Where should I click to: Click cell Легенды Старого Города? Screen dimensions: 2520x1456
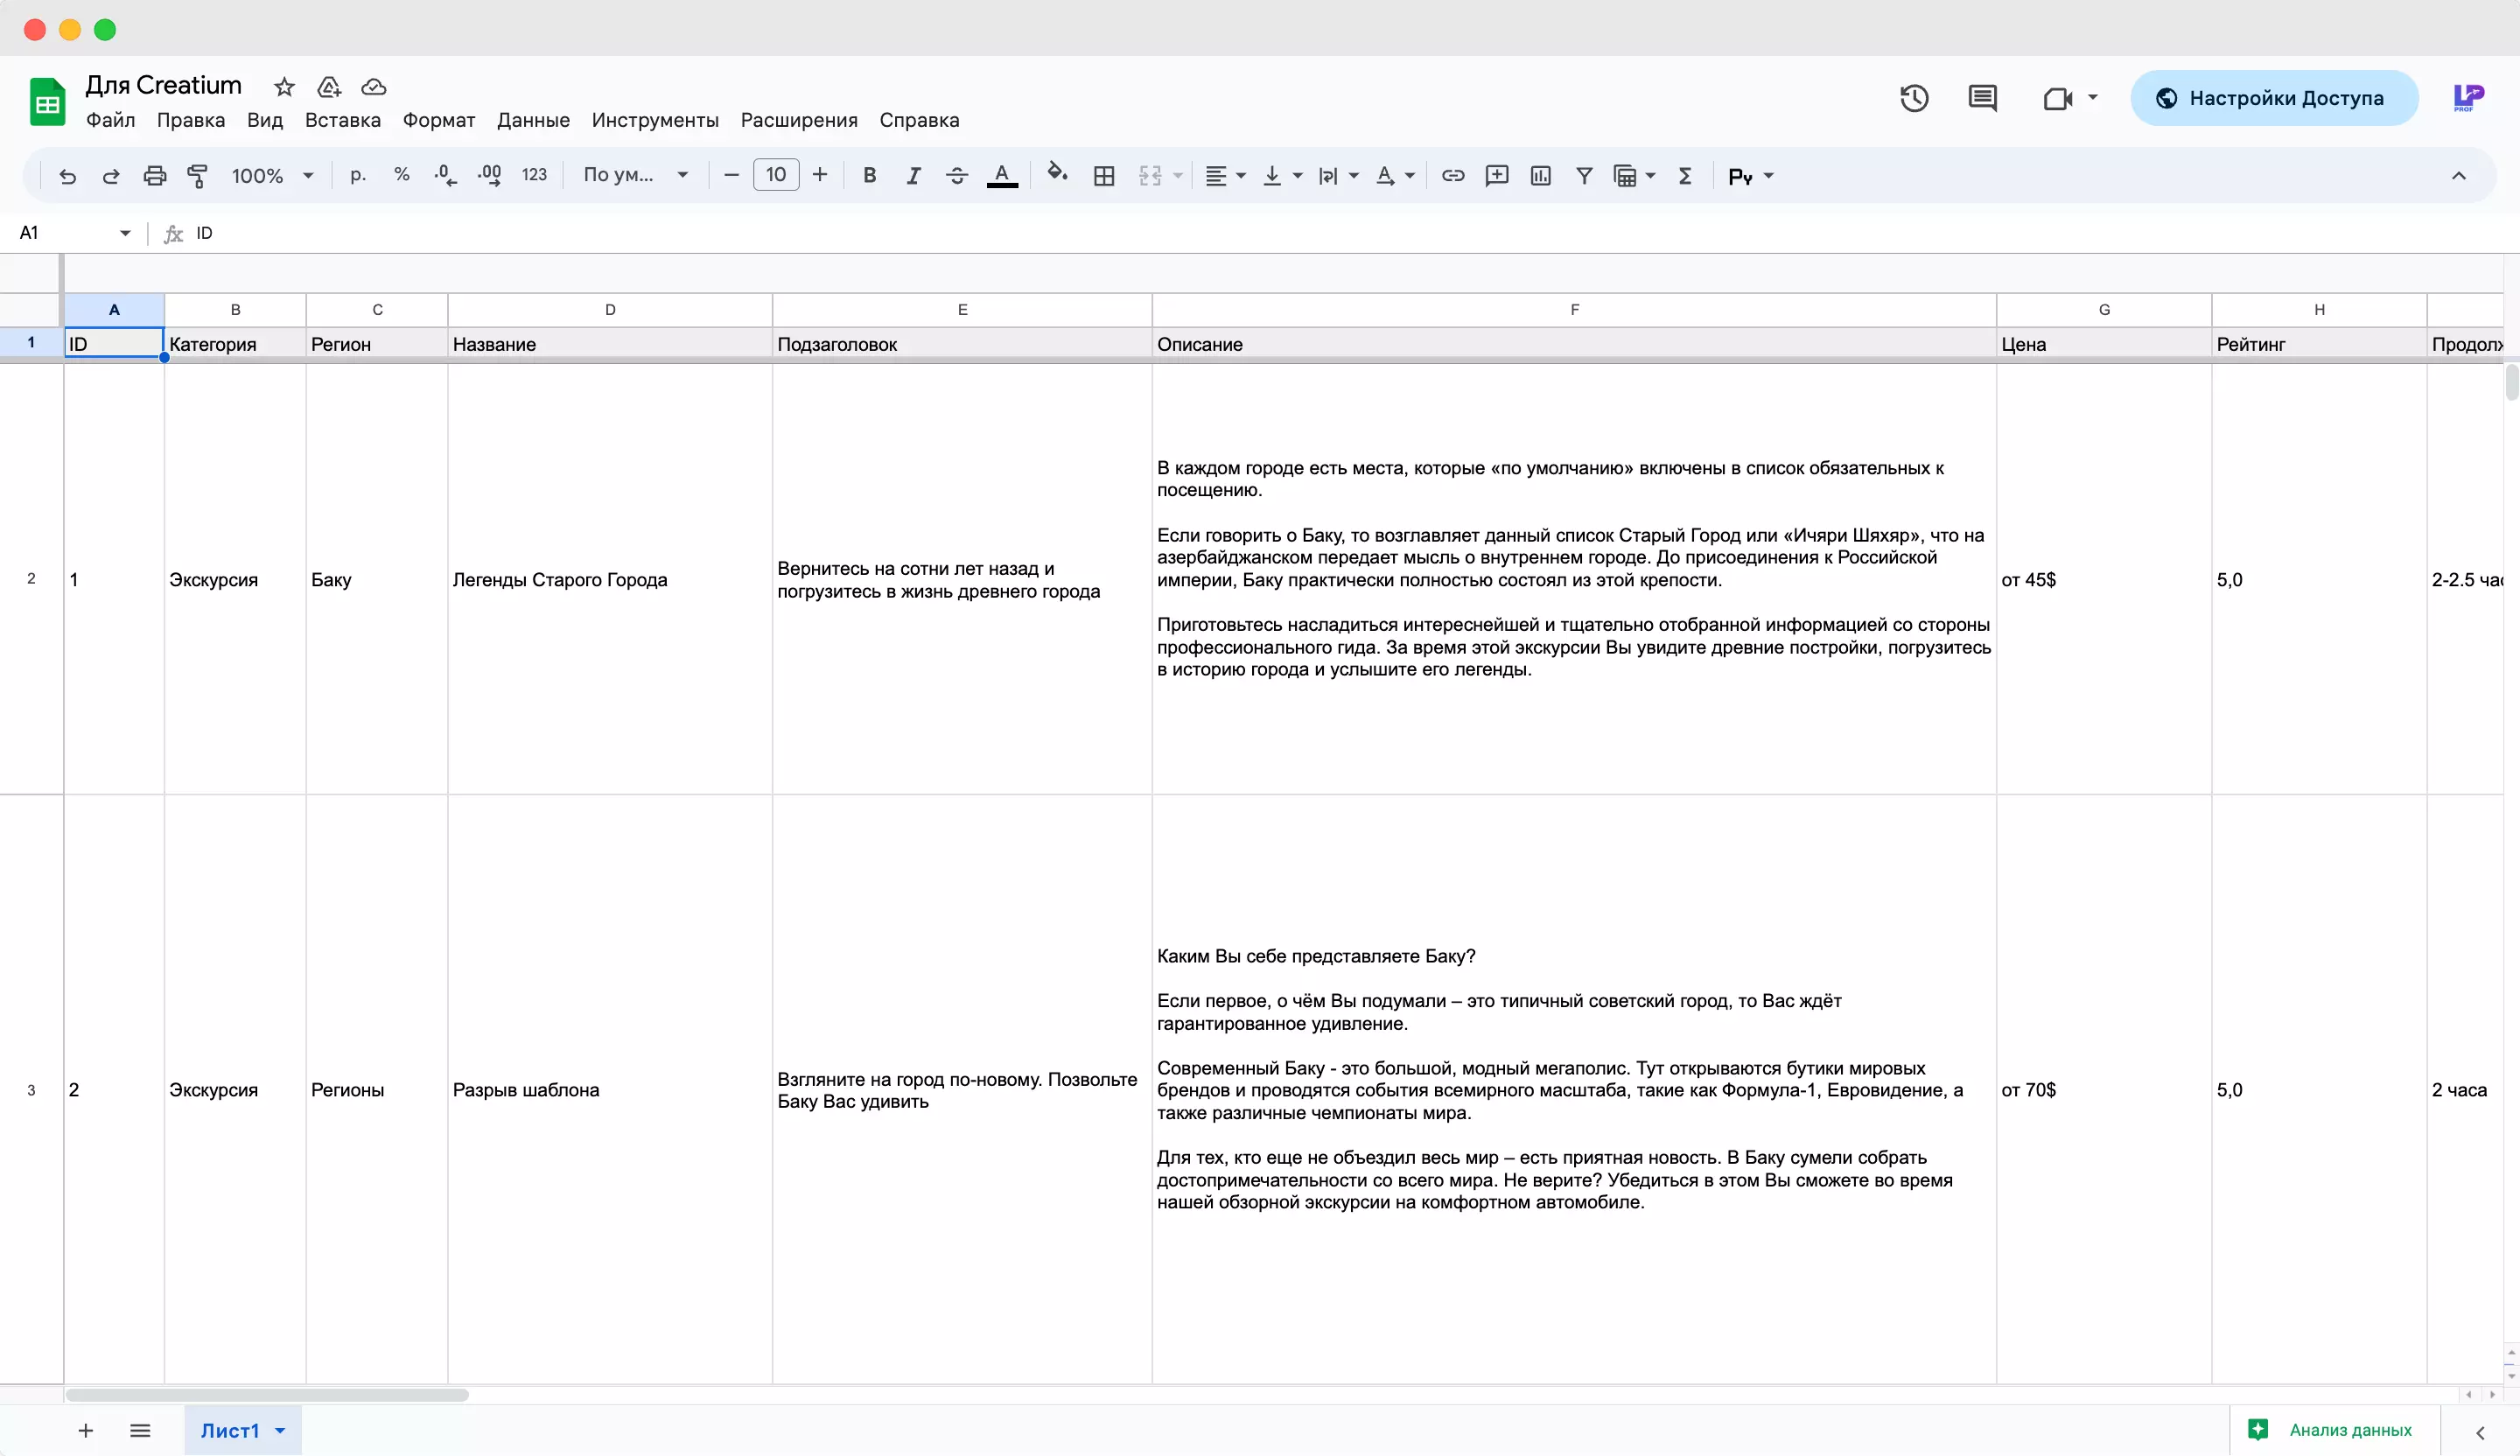(610, 580)
